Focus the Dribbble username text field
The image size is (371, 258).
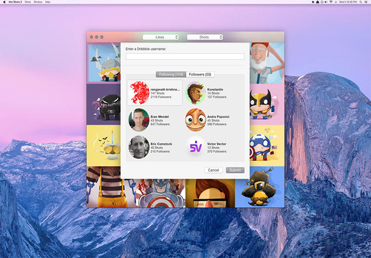[185, 56]
